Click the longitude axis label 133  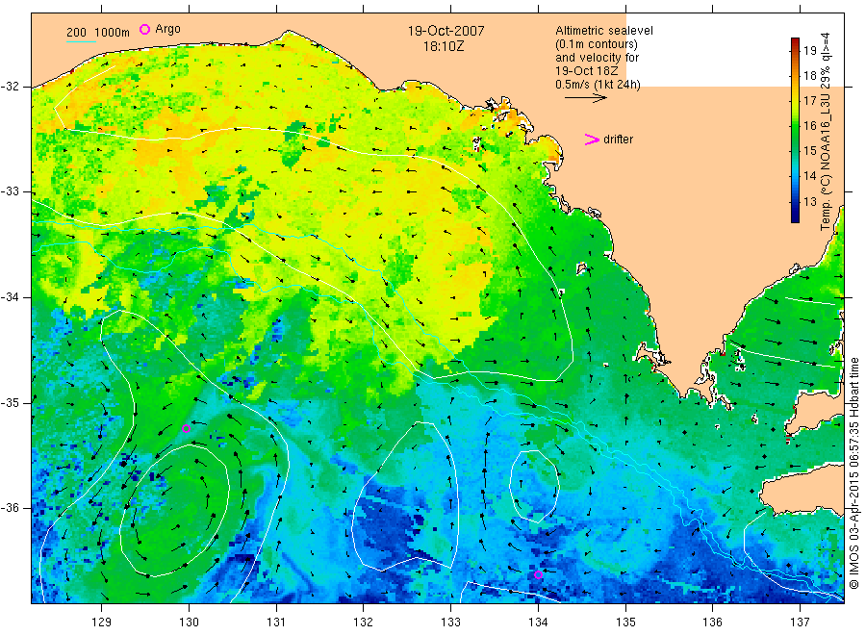450,622
